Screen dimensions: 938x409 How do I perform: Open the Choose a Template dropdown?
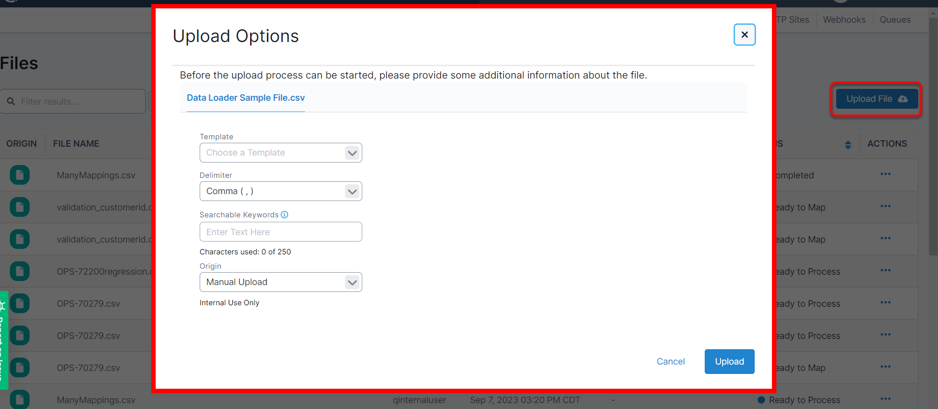(x=281, y=153)
